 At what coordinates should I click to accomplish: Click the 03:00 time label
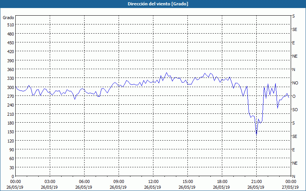50,182
